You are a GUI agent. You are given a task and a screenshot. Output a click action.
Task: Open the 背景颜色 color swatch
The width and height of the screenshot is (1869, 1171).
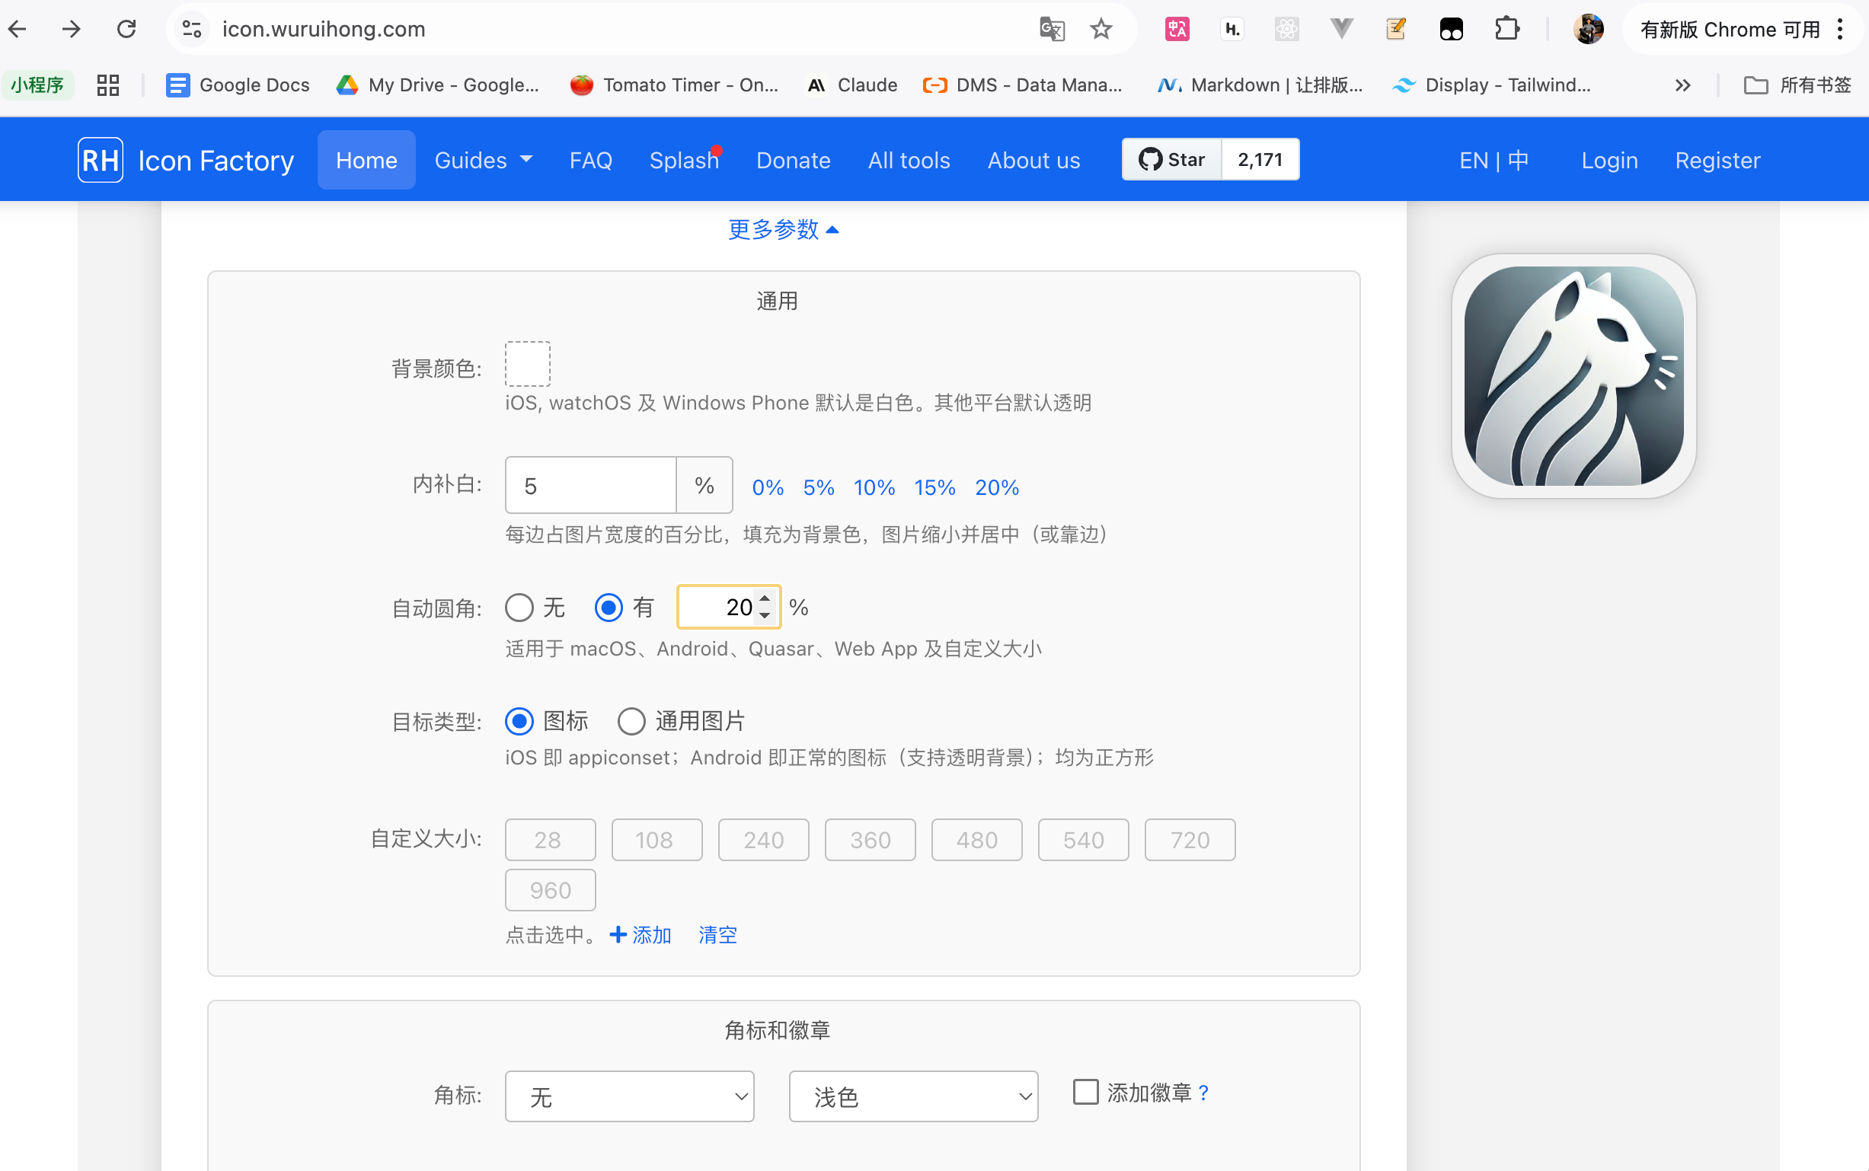point(528,363)
